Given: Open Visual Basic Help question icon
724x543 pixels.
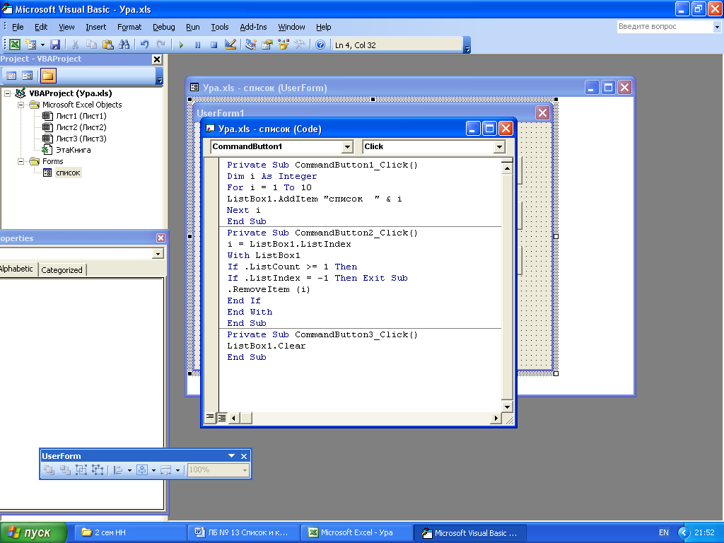Looking at the screenshot, I should click(x=320, y=45).
